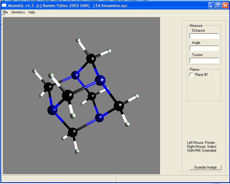Click the Torsion measurement field
Image resolution: width=230 pixels, height=184 pixels.
click(x=204, y=61)
